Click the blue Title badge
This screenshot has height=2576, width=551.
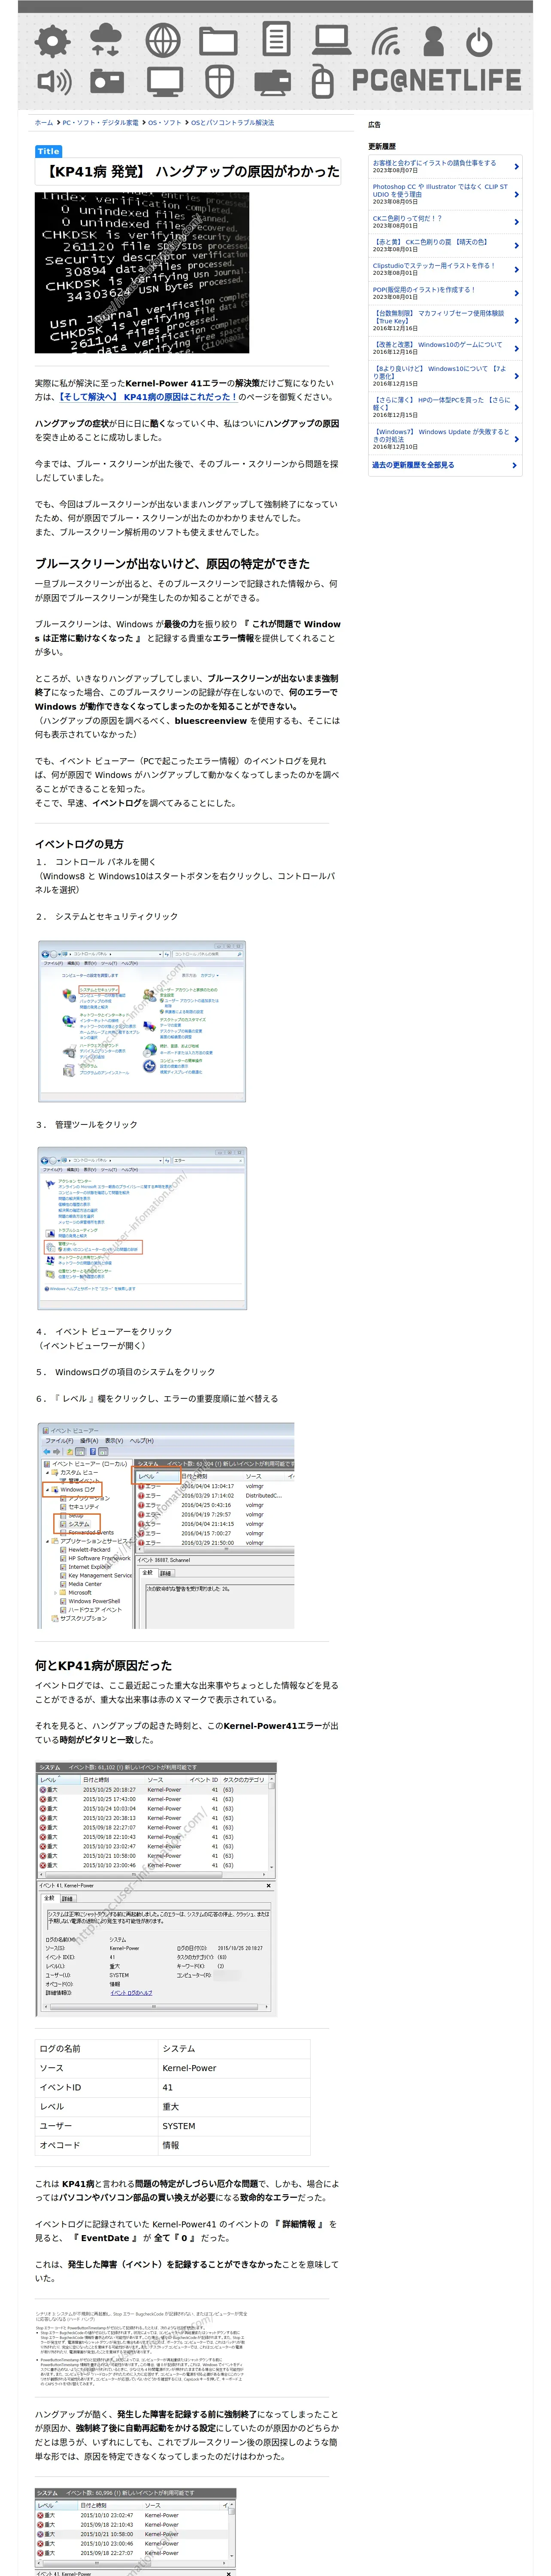[48, 151]
